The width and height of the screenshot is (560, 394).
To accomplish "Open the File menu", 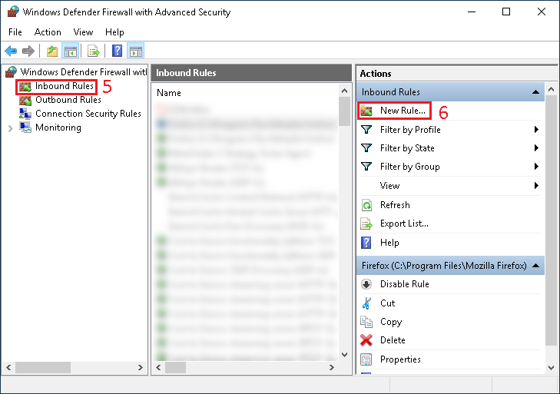I will pyautogui.click(x=15, y=32).
